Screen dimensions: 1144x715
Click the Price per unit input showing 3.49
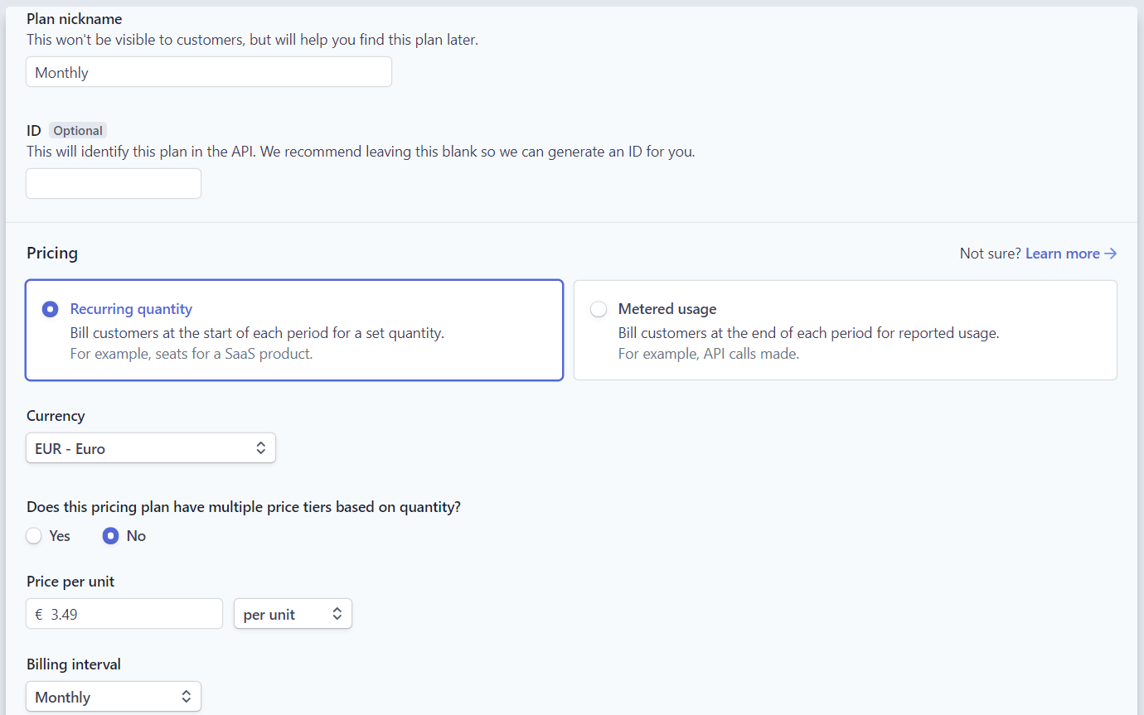pyautogui.click(x=124, y=613)
